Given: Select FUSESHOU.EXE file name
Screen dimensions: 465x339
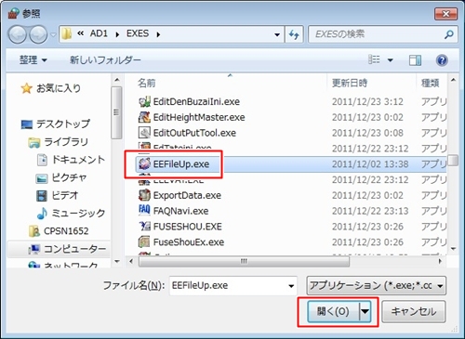Looking at the screenshot, I should coord(188,227).
